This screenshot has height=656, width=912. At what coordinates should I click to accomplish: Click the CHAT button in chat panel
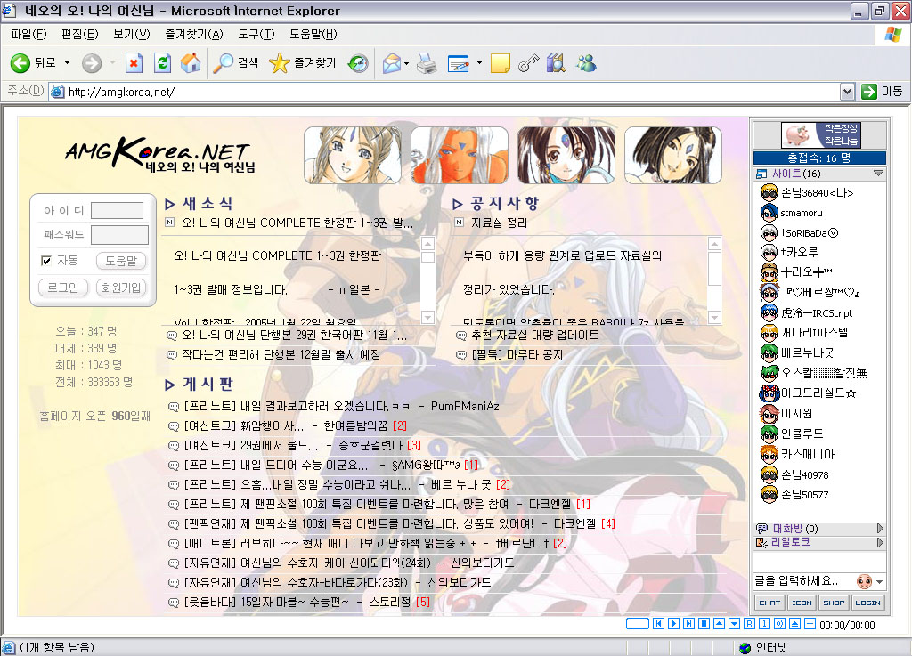769,603
